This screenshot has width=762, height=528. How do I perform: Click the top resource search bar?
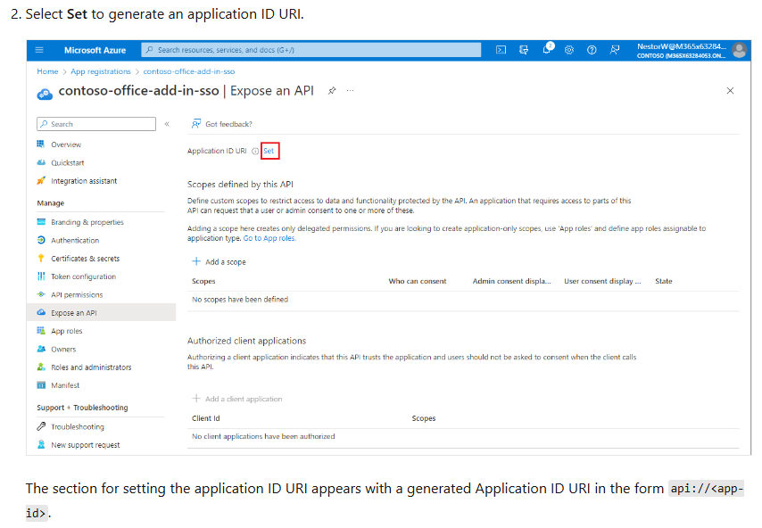coord(311,50)
